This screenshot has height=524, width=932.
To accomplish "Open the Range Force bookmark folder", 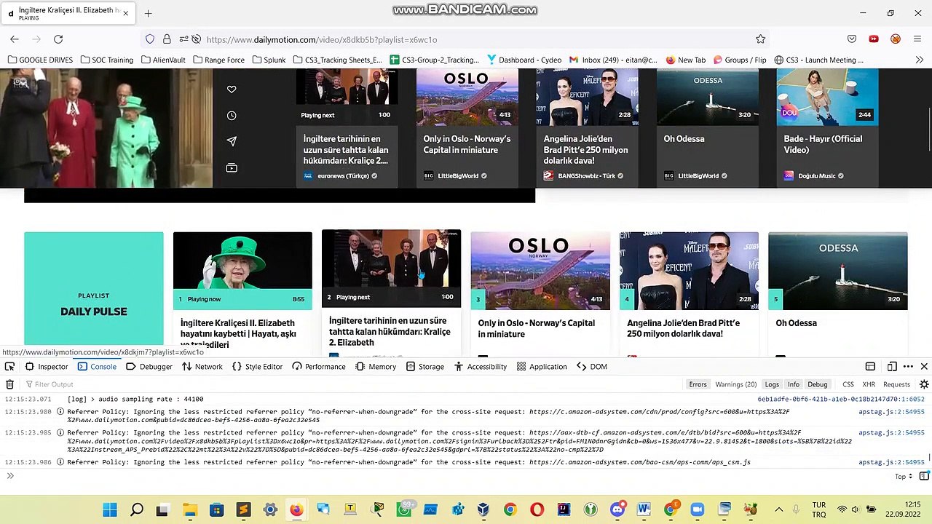I will pyautogui.click(x=218, y=60).
